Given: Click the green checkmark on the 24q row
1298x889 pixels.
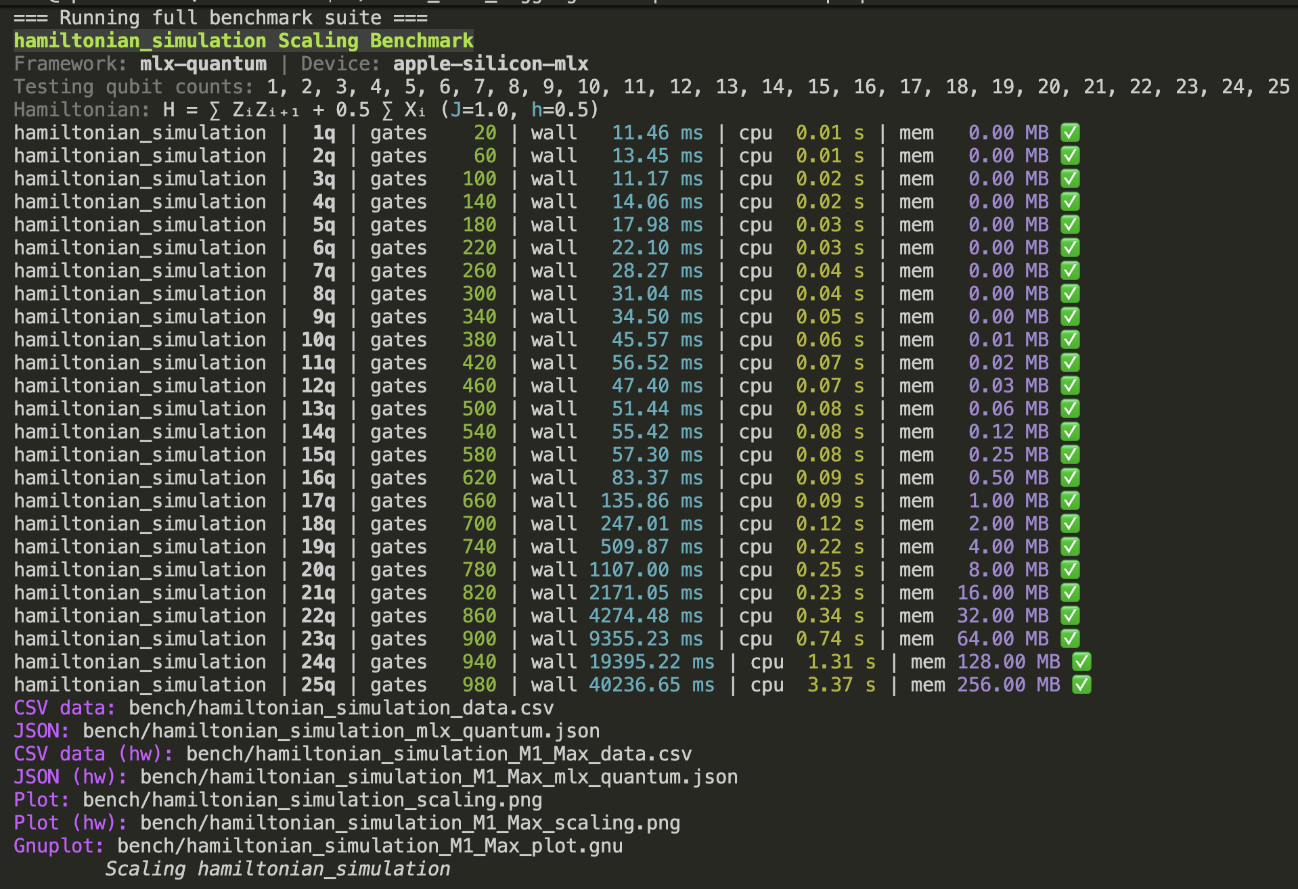Looking at the screenshot, I should (1081, 662).
